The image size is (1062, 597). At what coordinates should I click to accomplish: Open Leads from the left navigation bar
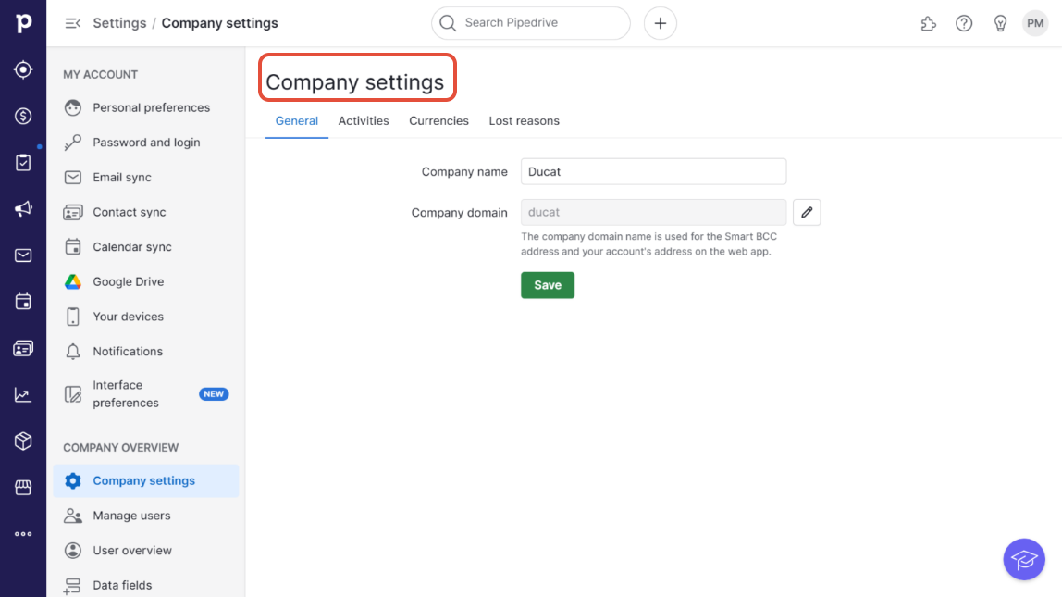(23, 69)
